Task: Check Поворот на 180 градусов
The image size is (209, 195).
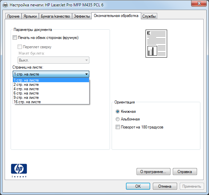Action: 118,127
